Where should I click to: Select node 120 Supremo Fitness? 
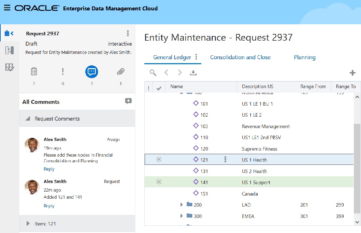(x=249, y=148)
